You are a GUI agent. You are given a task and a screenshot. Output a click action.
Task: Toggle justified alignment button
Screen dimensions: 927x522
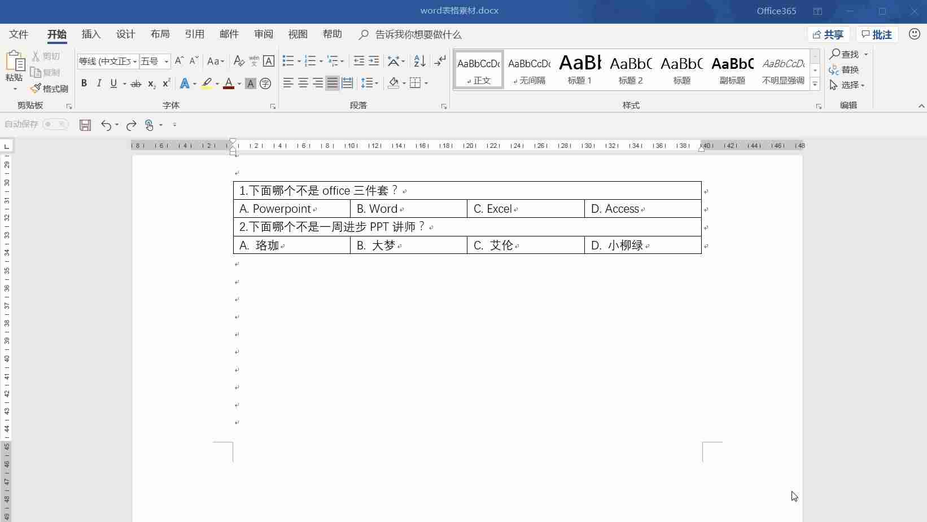click(333, 84)
